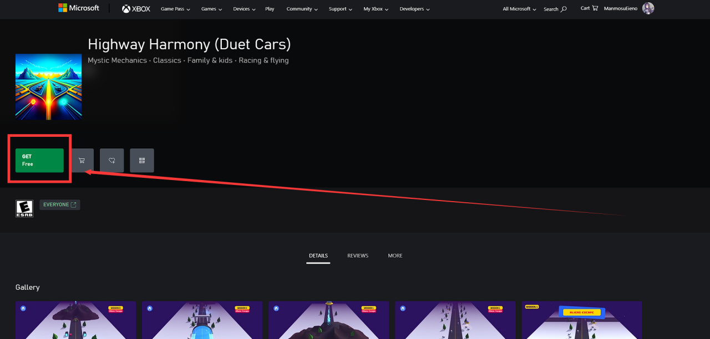
Task: Open the Play menu item
Action: pos(270,9)
